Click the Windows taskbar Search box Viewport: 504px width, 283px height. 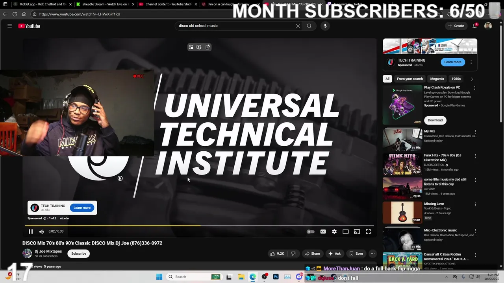pyautogui.click(x=194, y=277)
